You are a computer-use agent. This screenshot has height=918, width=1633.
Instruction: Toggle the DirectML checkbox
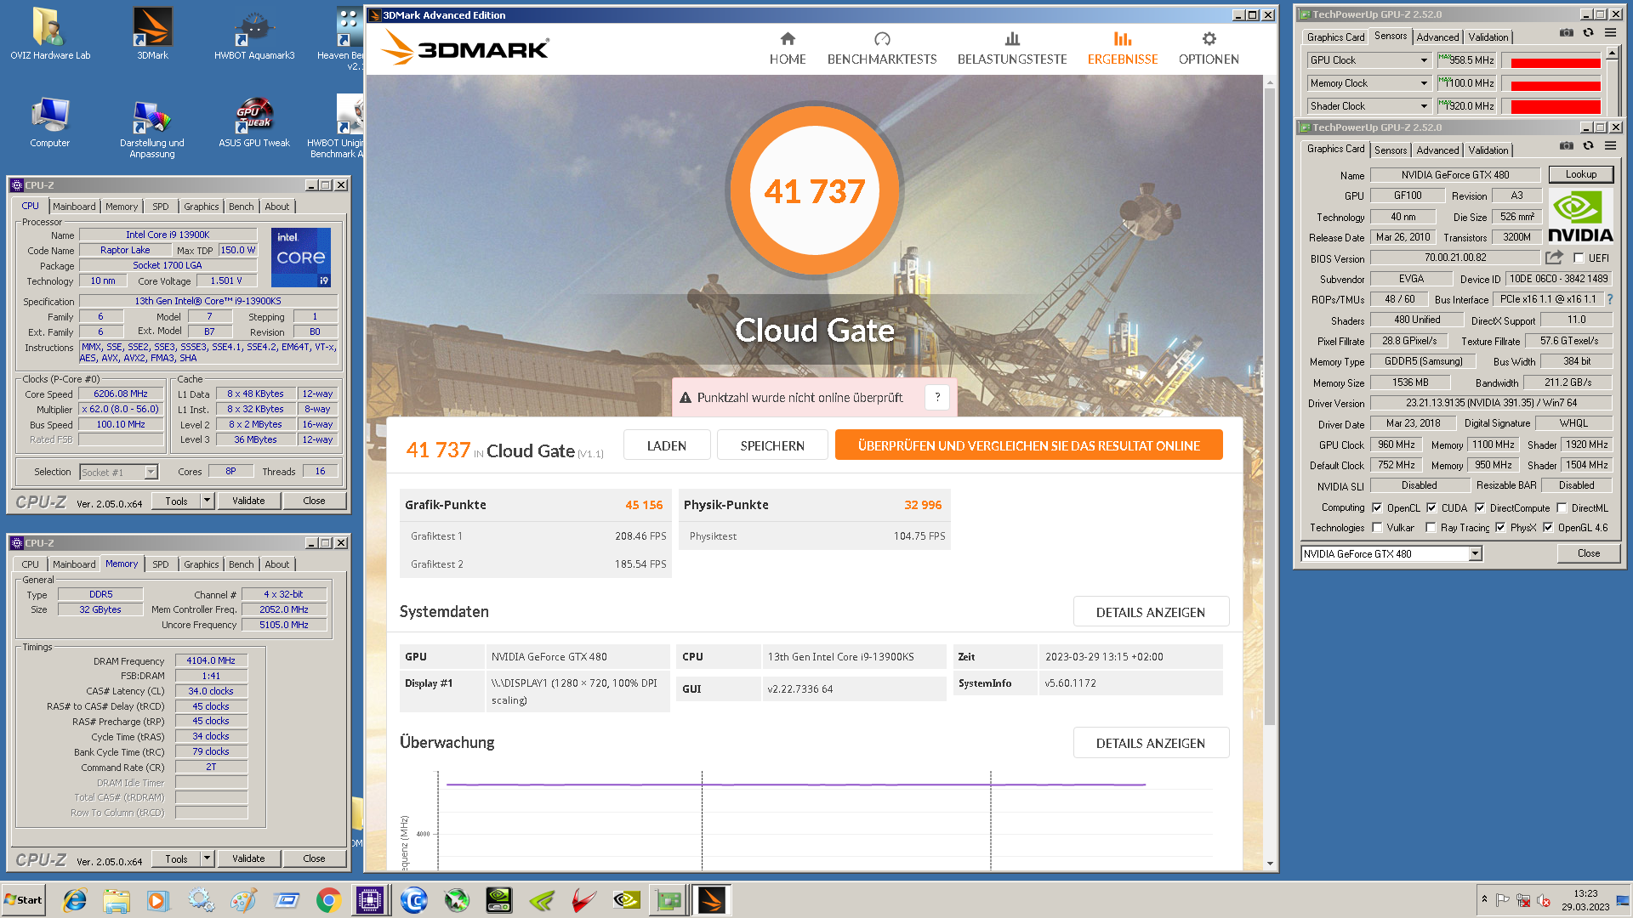click(x=1562, y=508)
